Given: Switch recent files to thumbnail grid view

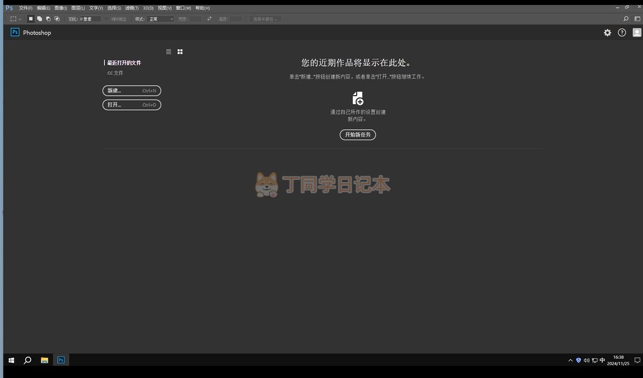Looking at the screenshot, I should pyautogui.click(x=180, y=52).
